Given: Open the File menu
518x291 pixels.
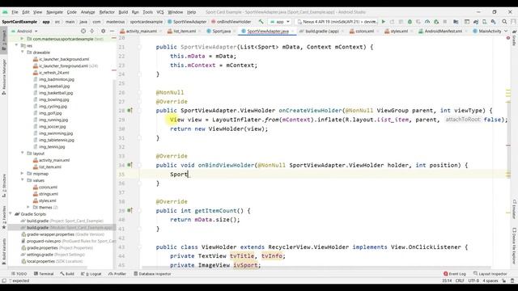Looking at the screenshot, I should coord(15,12).
